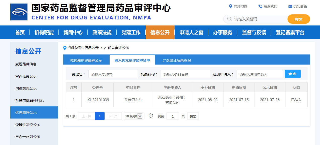Select 受理品种信息 in the left sidebar
Viewport: 320px width, 145px height.
pos(26,64)
